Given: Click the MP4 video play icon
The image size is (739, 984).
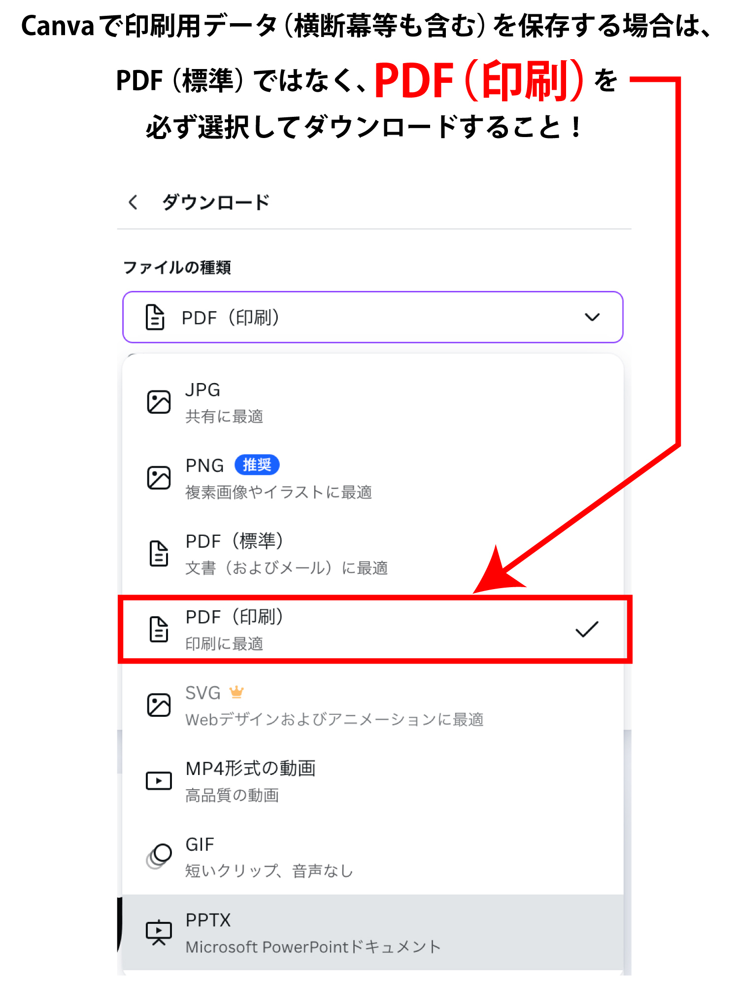Looking at the screenshot, I should pos(159,781).
